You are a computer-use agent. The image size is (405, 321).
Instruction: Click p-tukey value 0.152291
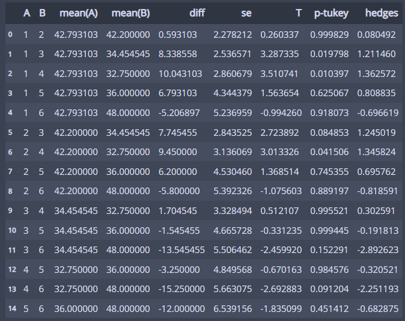(x=329, y=250)
